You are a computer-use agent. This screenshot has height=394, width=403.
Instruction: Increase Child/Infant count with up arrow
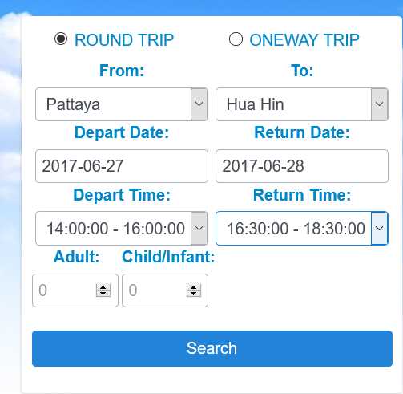point(194,287)
